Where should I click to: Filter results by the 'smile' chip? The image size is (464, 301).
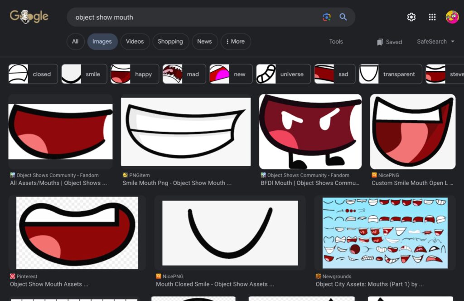[x=84, y=74]
